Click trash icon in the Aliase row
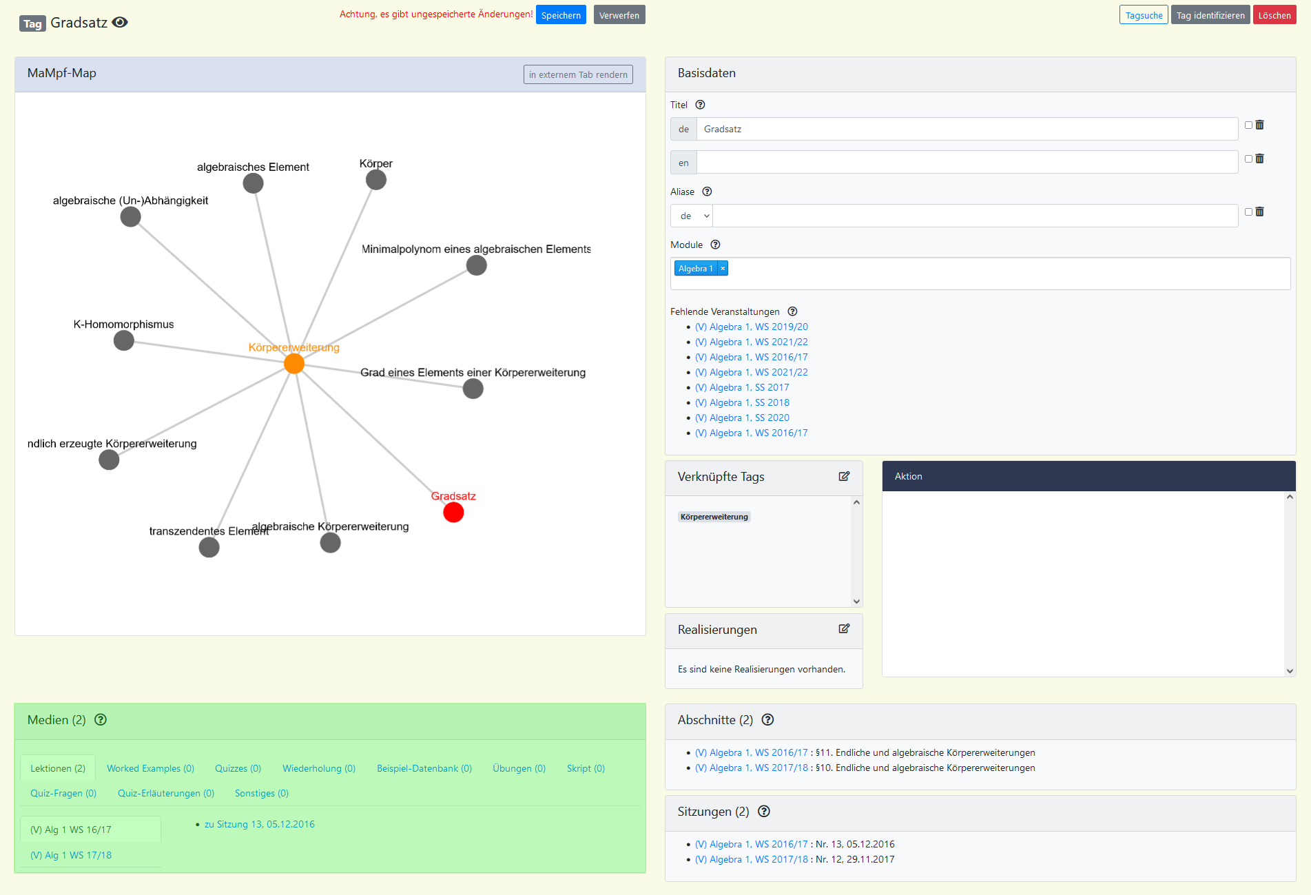This screenshot has height=895, width=1311. 1259,212
